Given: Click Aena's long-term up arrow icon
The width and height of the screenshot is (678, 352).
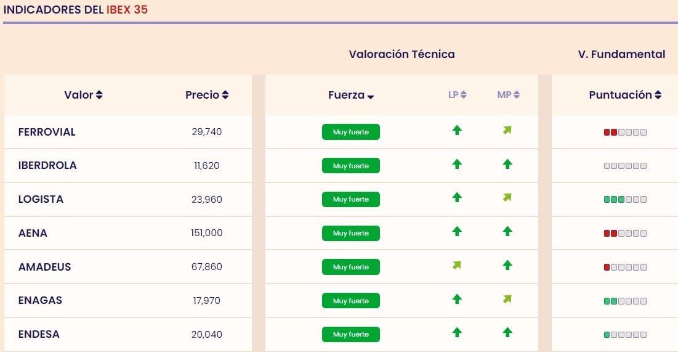Looking at the screenshot, I should tap(457, 231).
